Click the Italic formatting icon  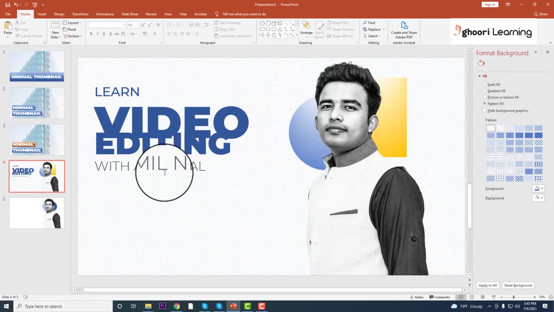click(x=97, y=34)
